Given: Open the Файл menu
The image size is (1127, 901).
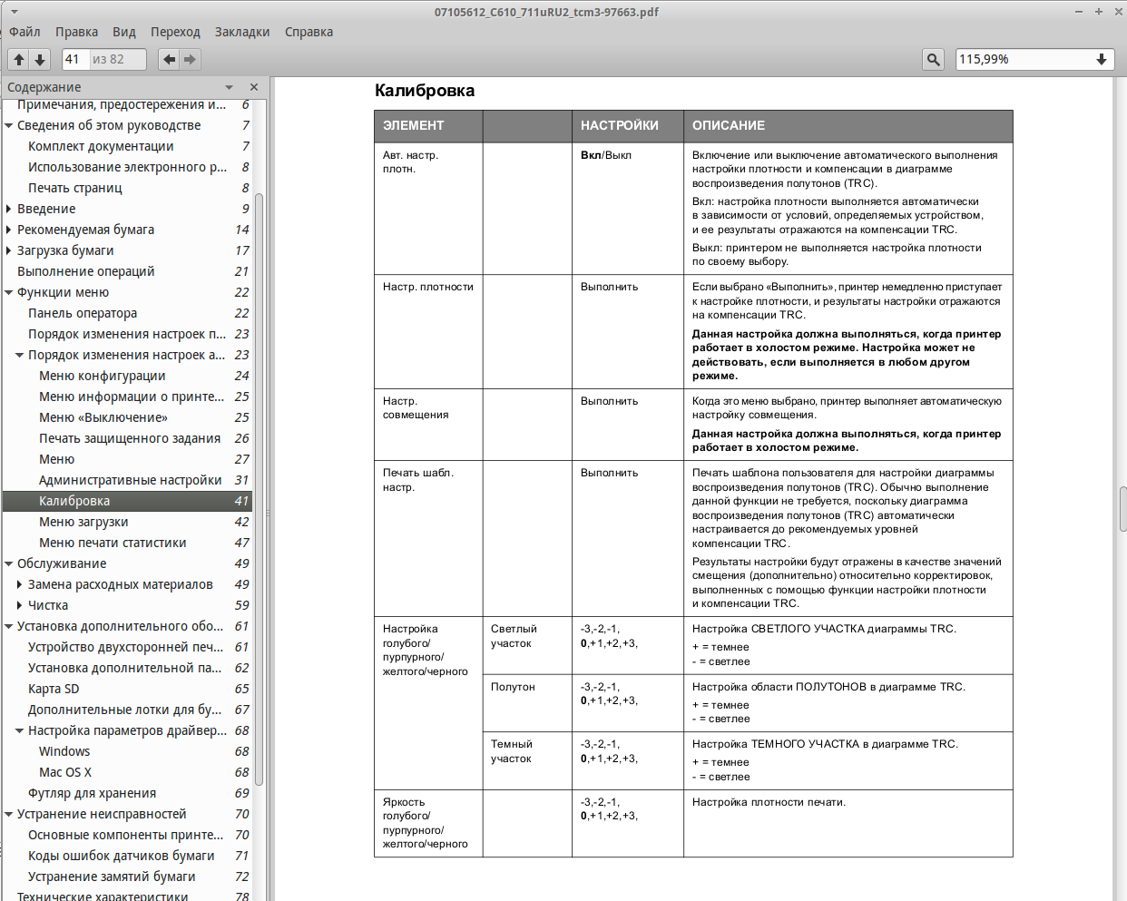Looking at the screenshot, I should pyautogui.click(x=24, y=32).
